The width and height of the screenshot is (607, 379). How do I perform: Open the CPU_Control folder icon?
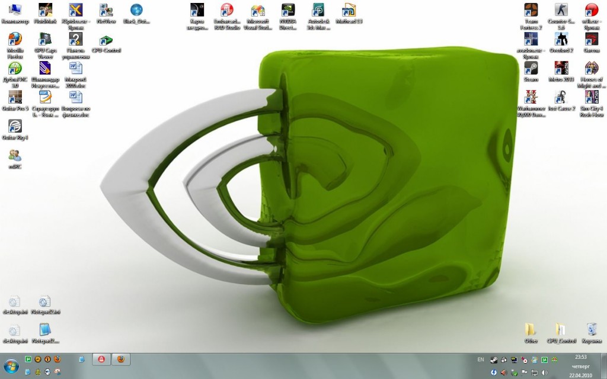[561, 333]
